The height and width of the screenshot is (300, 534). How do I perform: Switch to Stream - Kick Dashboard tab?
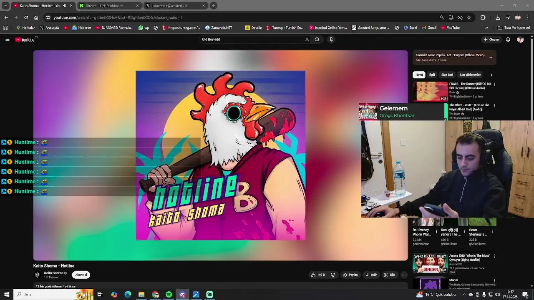pos(109,6)
